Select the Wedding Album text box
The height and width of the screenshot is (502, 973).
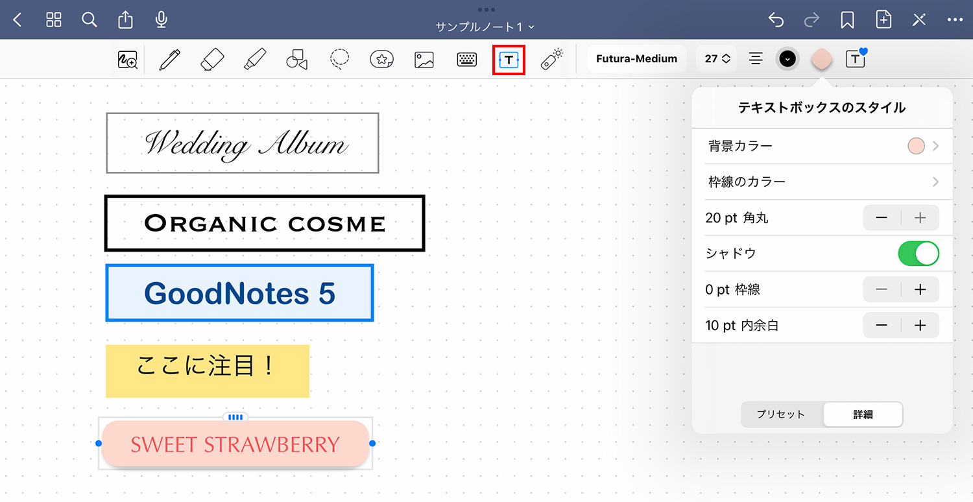click(x=243, y=143)
